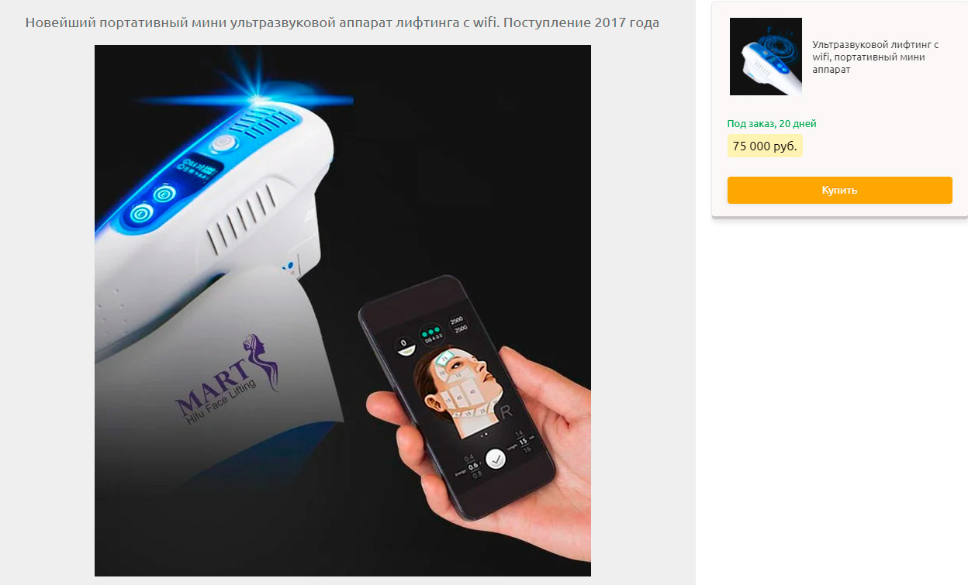Click the small blue leaf icon on the device body

pyautogui.click(x=289, y=265)
